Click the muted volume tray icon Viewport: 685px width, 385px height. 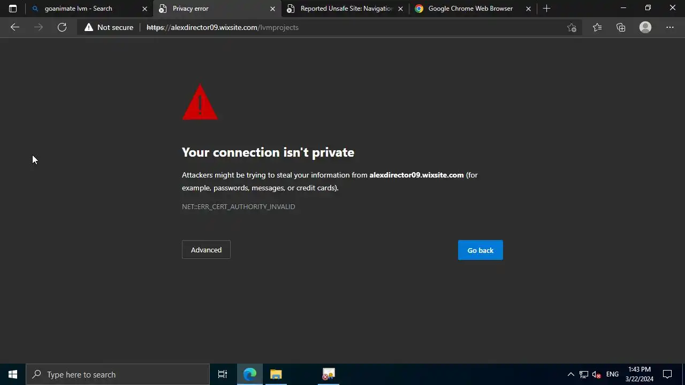tap(597, 374)
